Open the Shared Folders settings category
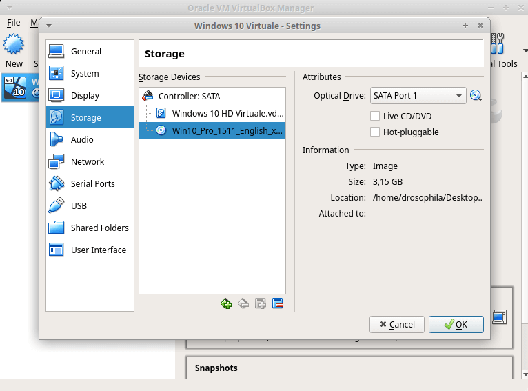 point(90,228)
